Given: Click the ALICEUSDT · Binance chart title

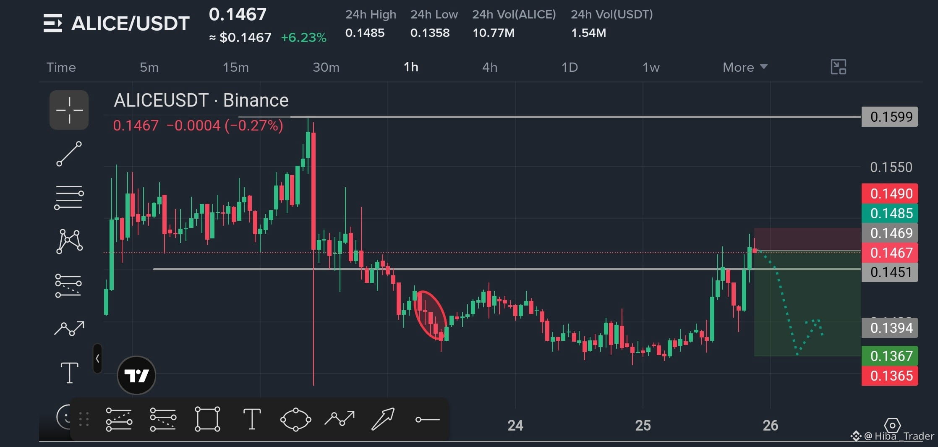Looking at the screenshot, I should coord(201,100).
